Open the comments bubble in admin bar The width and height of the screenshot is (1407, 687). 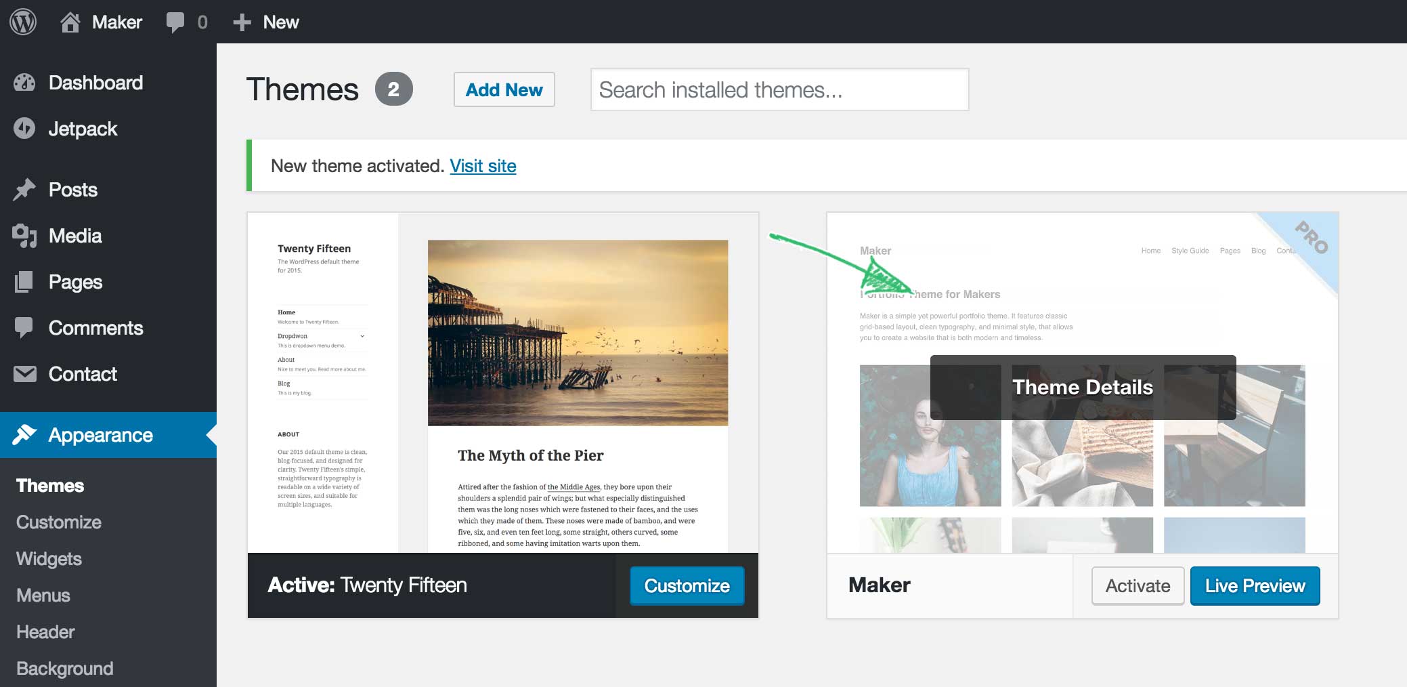coord(175,22)
